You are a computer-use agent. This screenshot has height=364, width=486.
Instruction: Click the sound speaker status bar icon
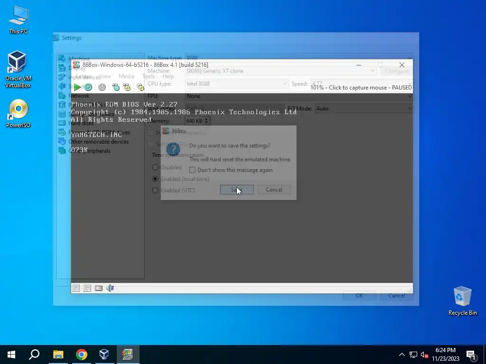pyautogui.click(x=110, y=288)
